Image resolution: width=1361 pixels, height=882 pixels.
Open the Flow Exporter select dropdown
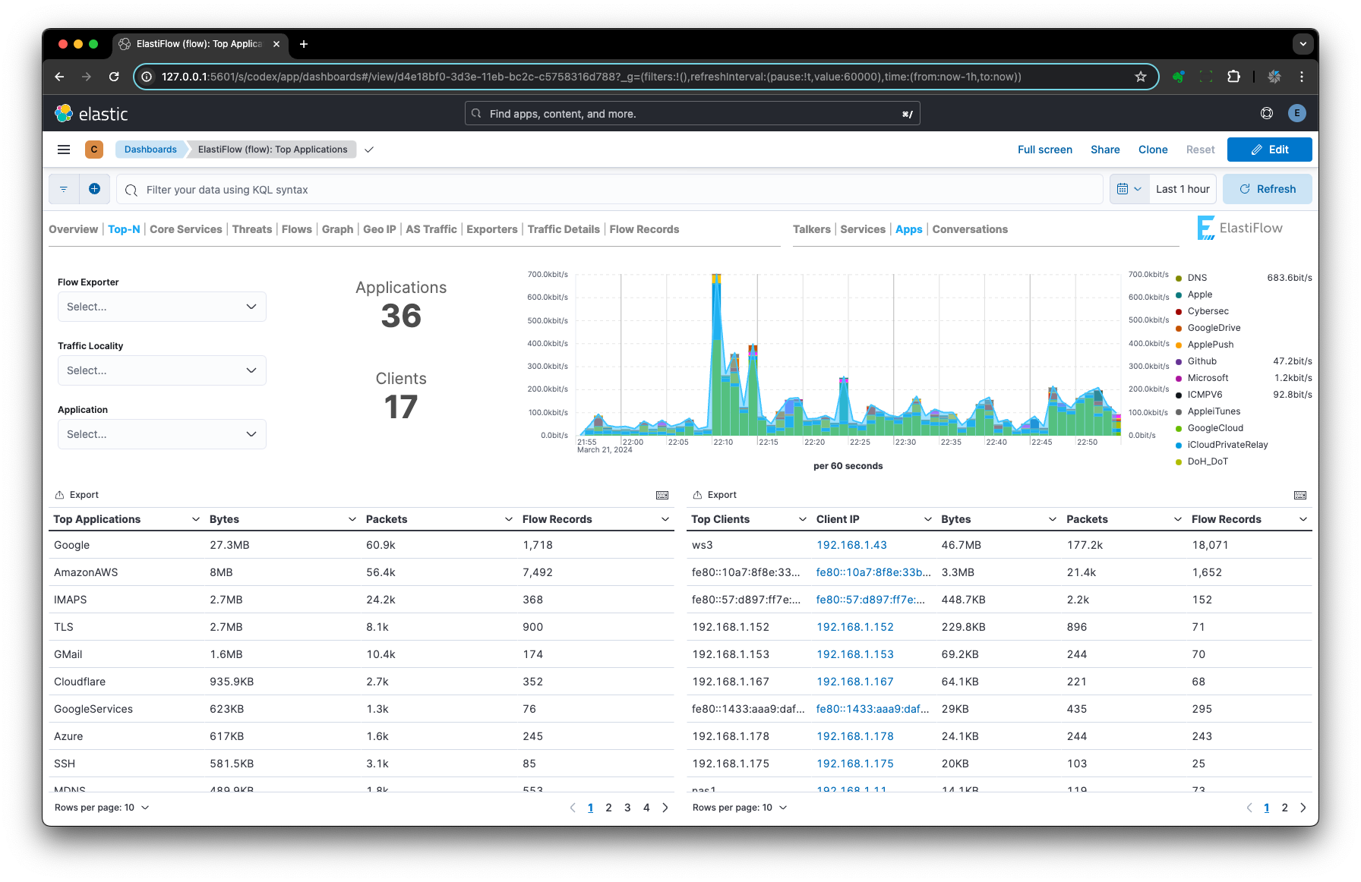(x=162, y=307)
